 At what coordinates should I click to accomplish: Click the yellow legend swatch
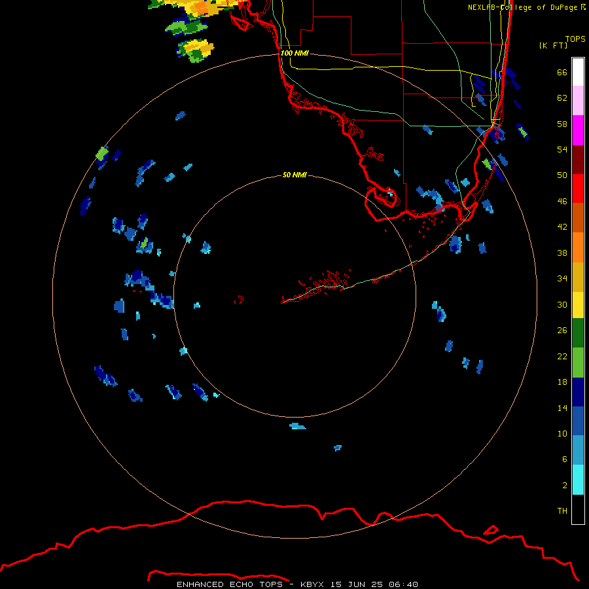click(578, 305)
